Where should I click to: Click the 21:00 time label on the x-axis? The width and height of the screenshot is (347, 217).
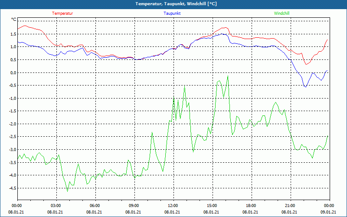coord(289,206)
